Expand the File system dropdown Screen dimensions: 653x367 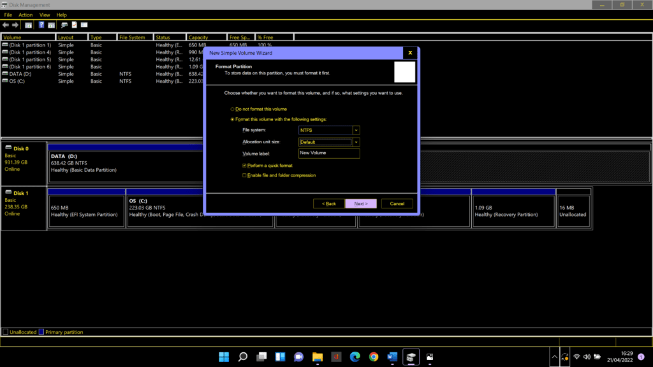[x=356, y=130]
